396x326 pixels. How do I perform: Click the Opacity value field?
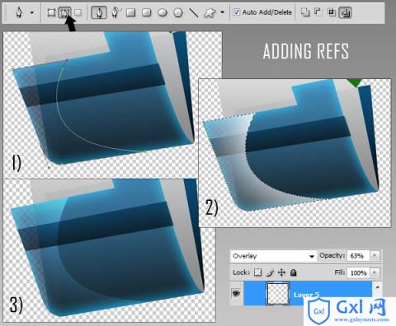[359, 256]
